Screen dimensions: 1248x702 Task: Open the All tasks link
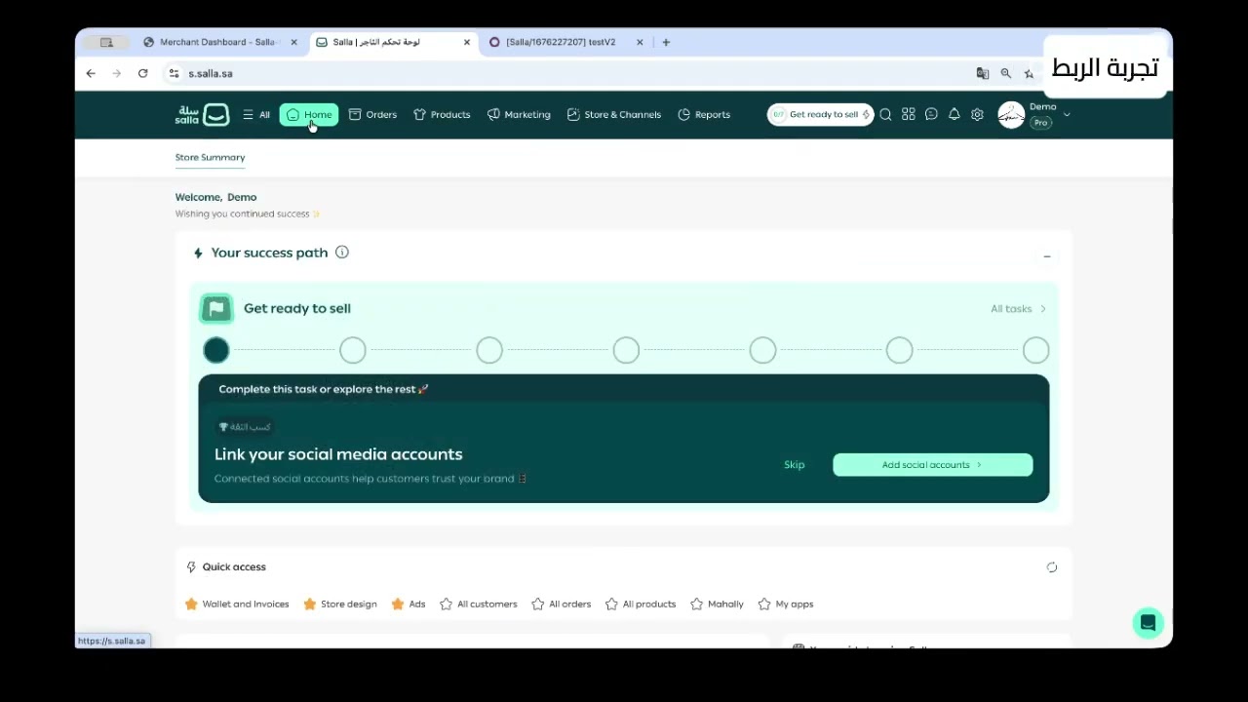tap(1019, 309)
